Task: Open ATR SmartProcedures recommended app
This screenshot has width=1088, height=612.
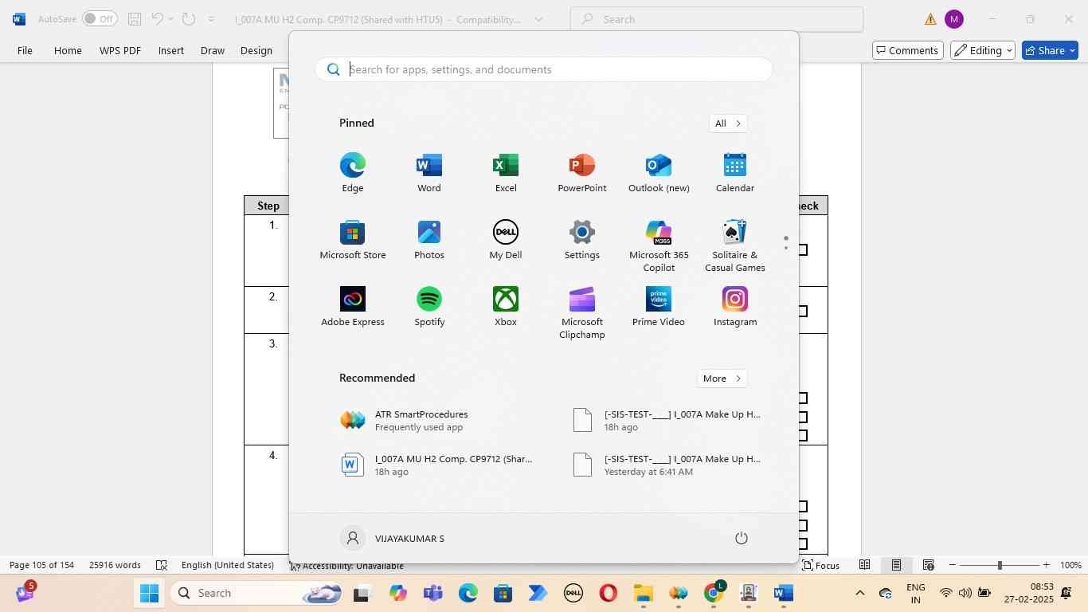Action: tap(421, 421)
